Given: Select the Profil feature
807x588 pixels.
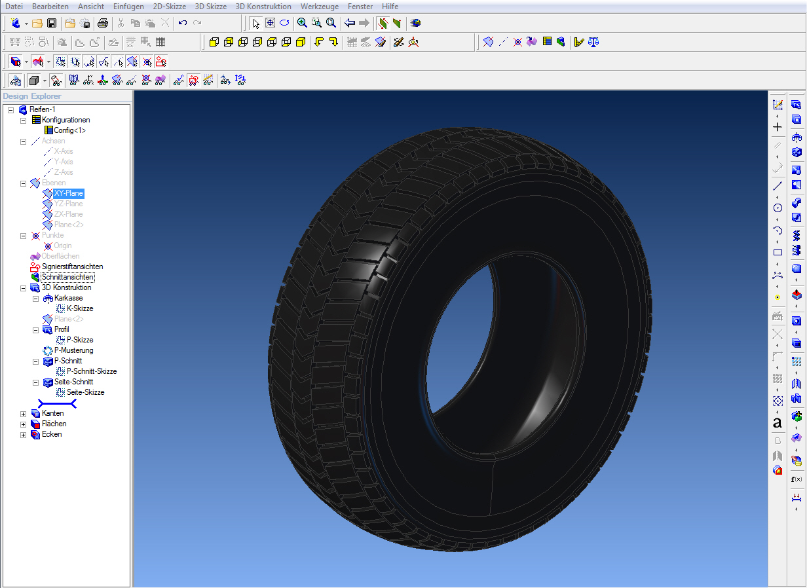Looking at the screenshot, I should [62, 329].
